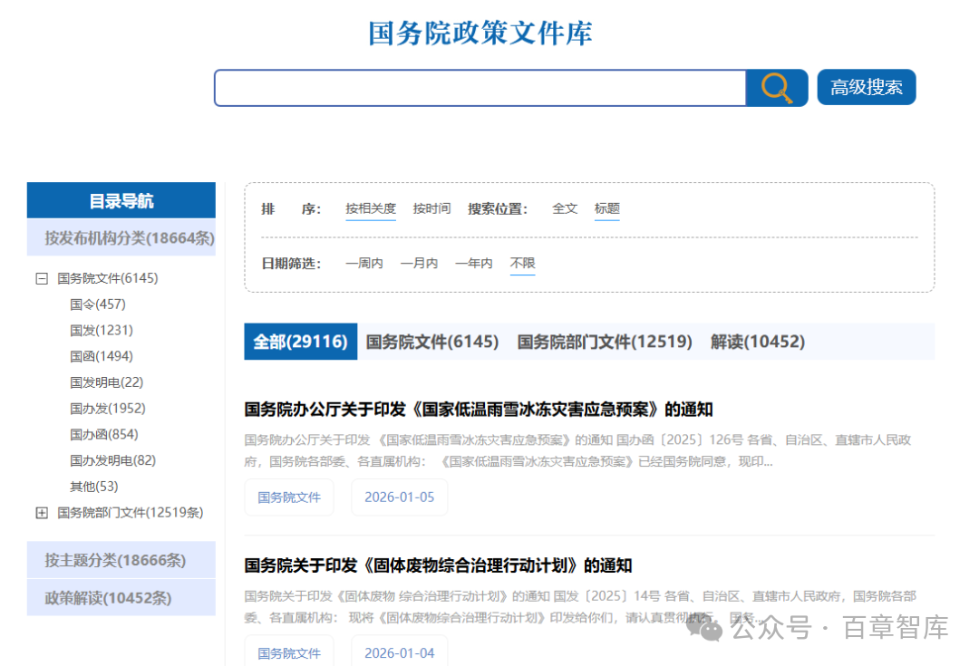Sort results by 按时间
Screen dimensions: 979x666
click(431, 208)
